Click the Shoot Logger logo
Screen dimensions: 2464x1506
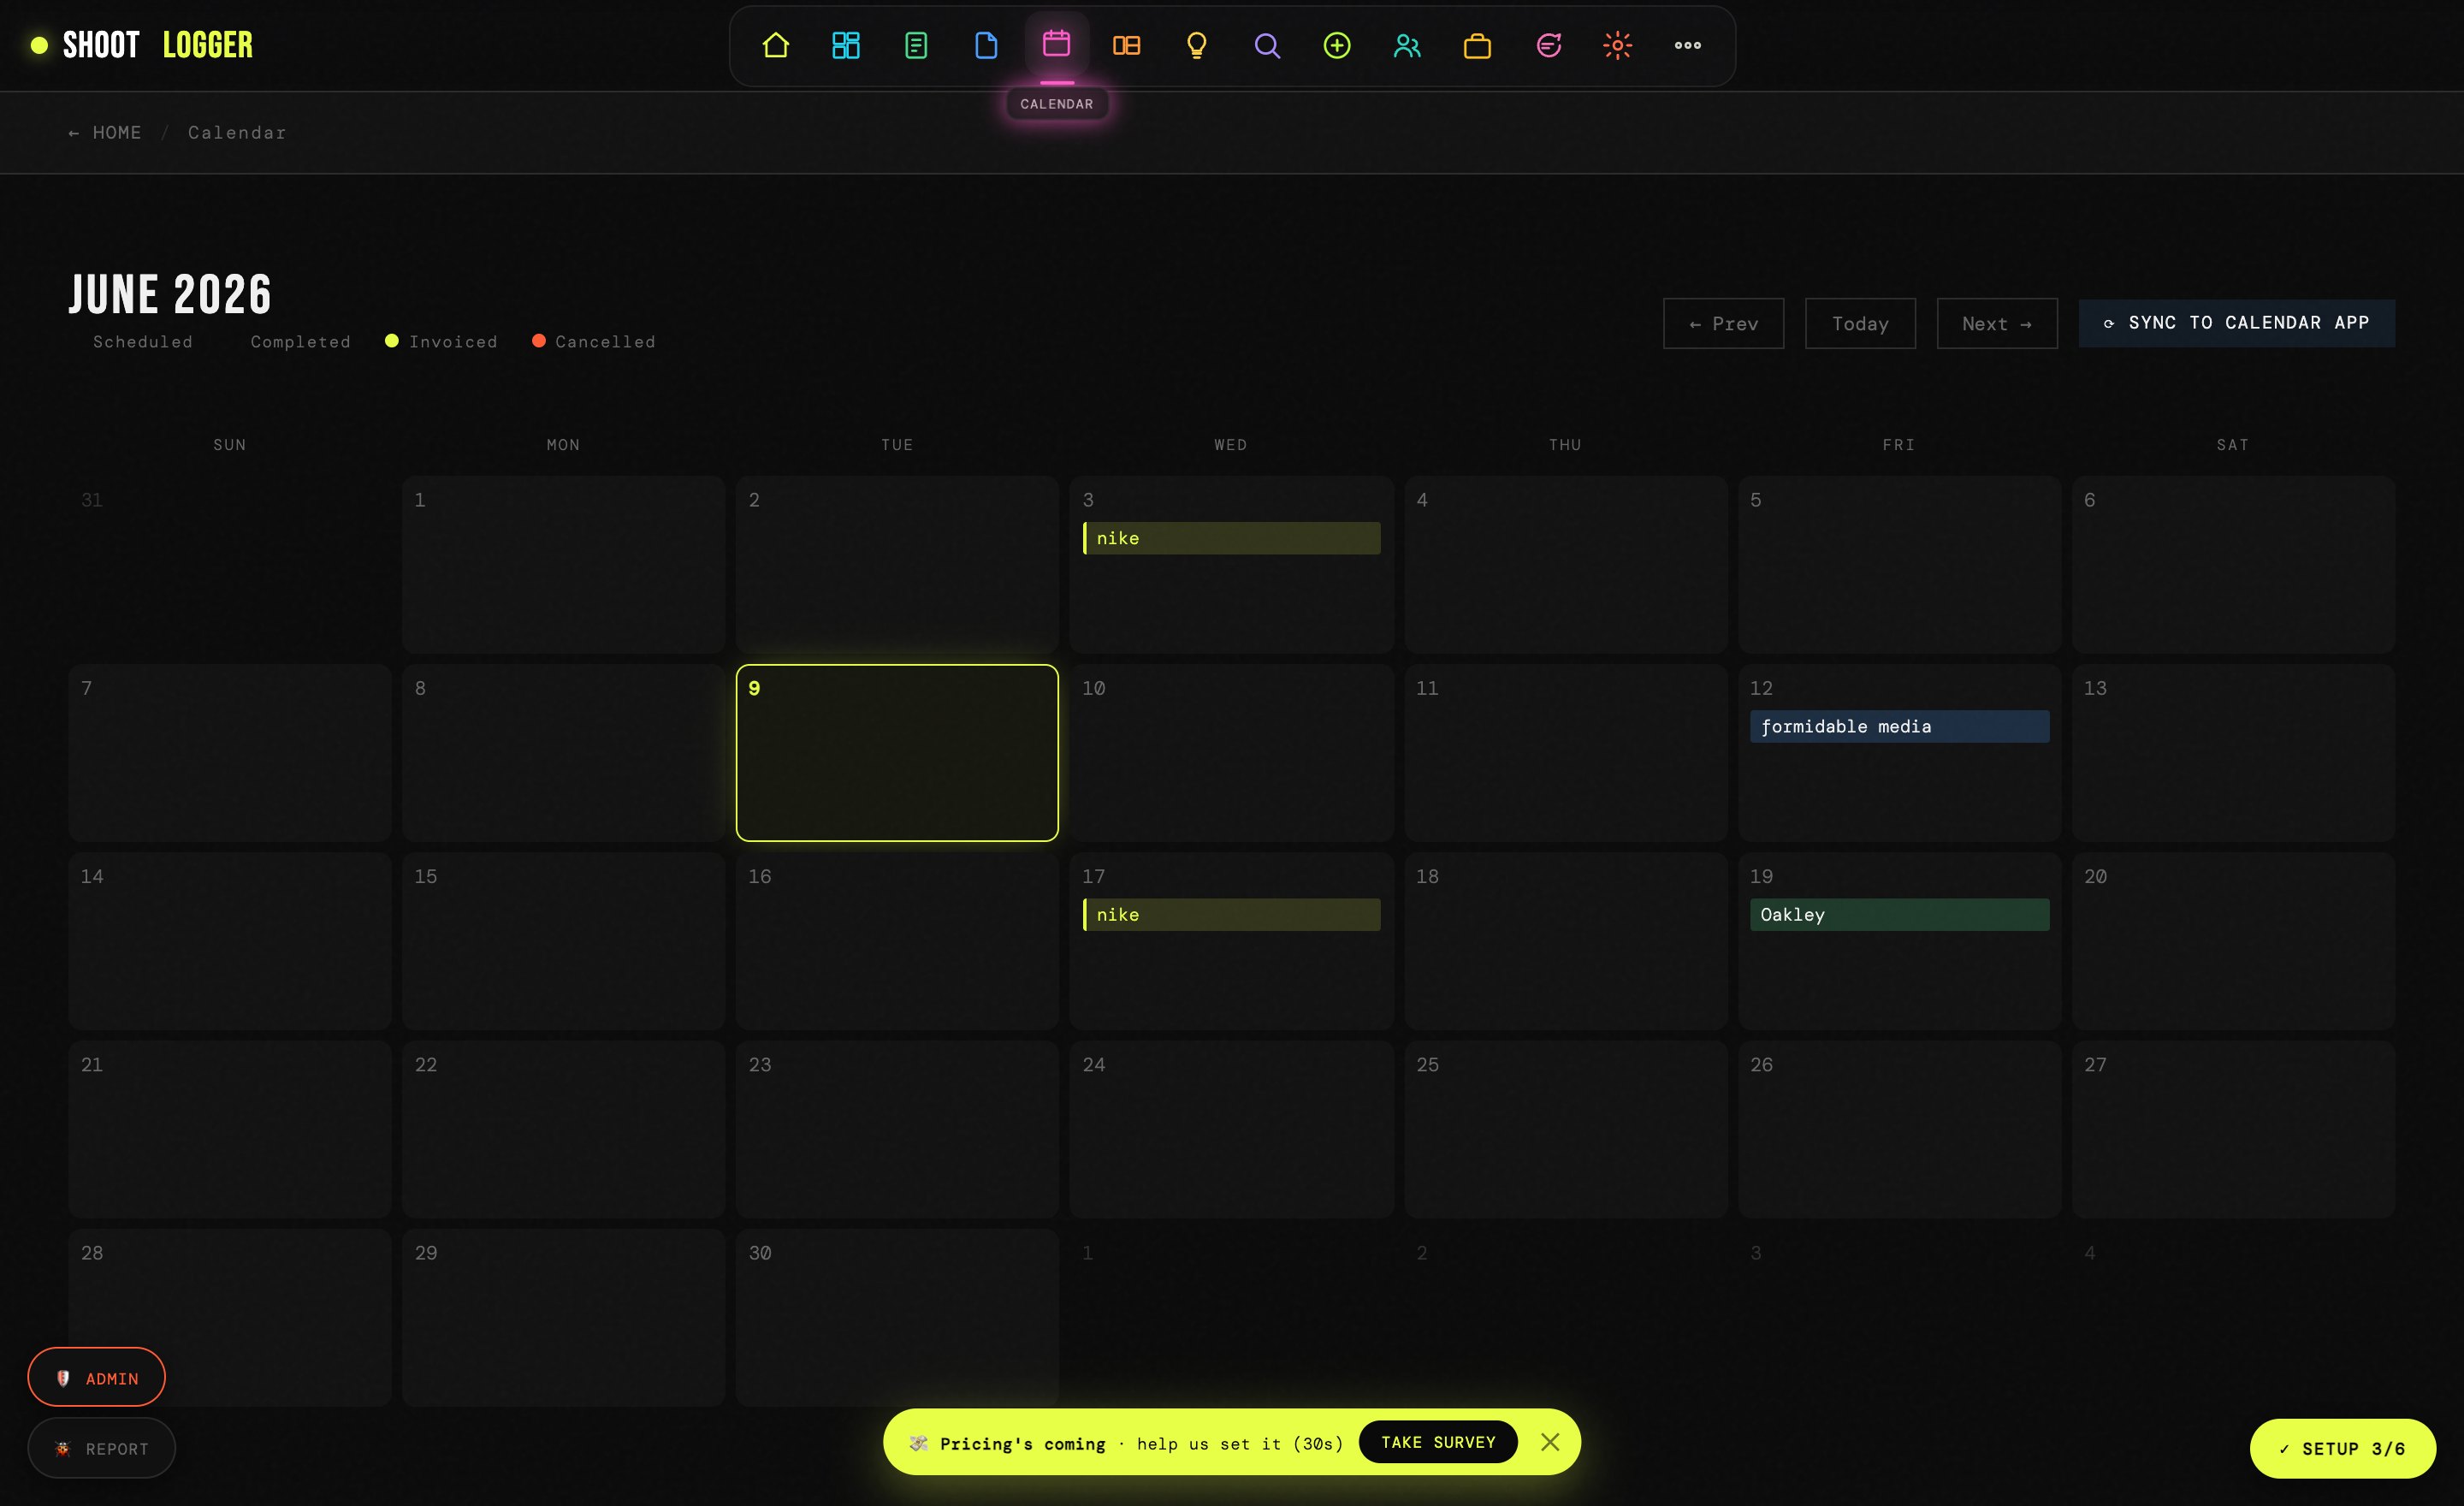click(x=142, y=45)
